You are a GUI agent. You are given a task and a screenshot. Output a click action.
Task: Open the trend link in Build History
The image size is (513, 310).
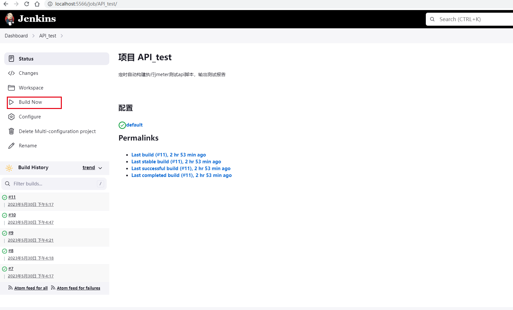point(88,168)
